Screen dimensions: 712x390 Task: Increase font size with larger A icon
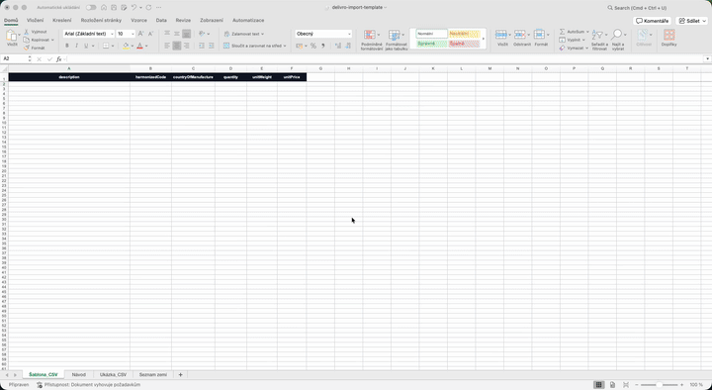pos(140,34)
